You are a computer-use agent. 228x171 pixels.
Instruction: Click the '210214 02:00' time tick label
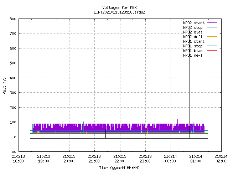tap(221, 159)
